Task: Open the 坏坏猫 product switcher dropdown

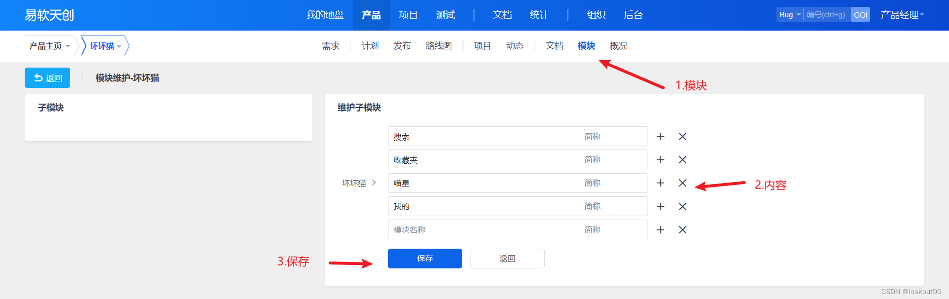Action: 105,46
